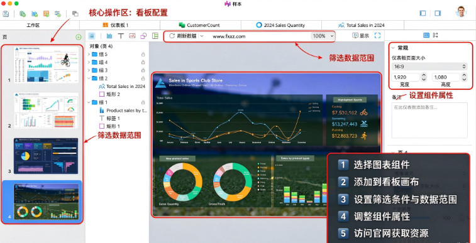Open the refresh data dropdown arrow
This screenshot has height=243, width=476.
[x=202, y=36]
